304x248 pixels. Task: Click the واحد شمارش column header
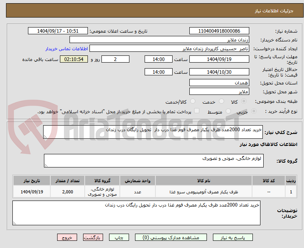pos(137,181)
